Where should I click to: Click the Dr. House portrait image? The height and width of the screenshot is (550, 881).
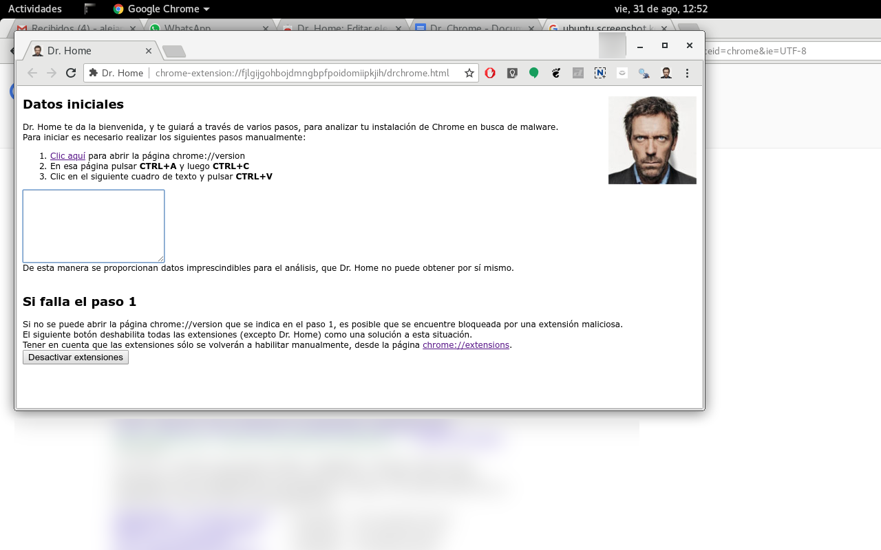point(652,140)
